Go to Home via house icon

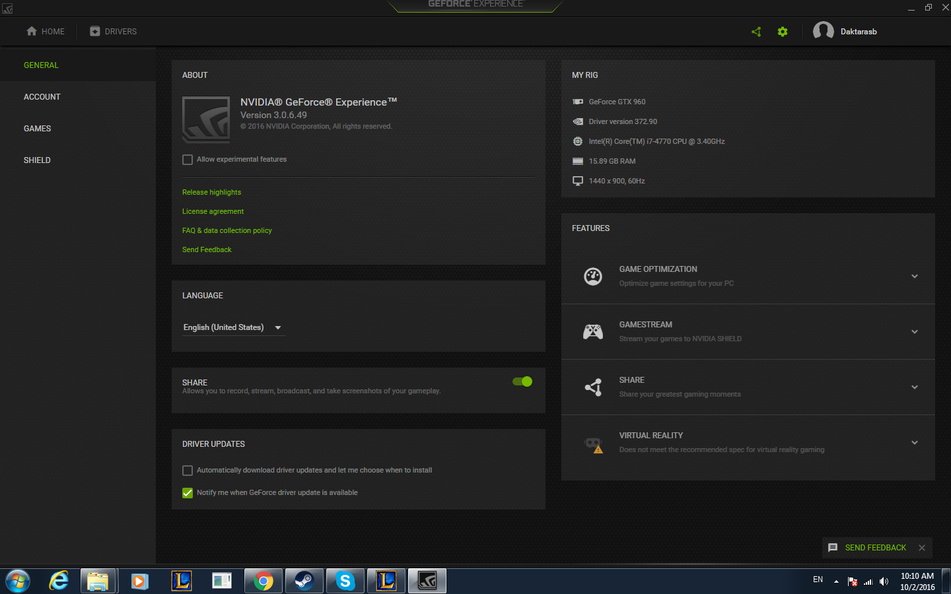click(x=32, y=31)
